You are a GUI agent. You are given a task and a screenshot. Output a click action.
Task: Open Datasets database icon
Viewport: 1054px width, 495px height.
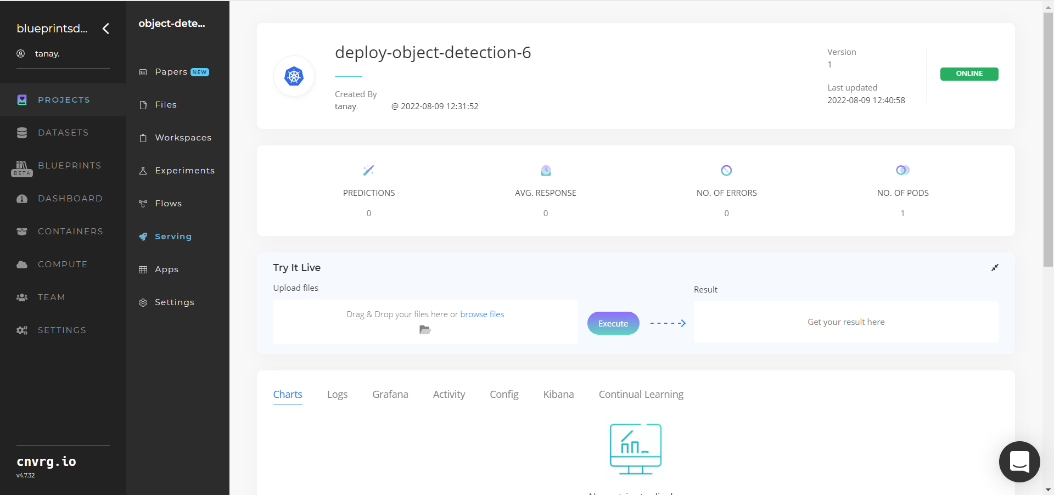tap(22, 133)
